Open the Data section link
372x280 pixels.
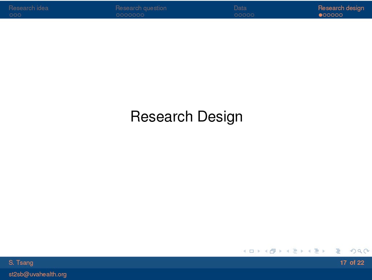pyautogui.click(x=240, y=8)
